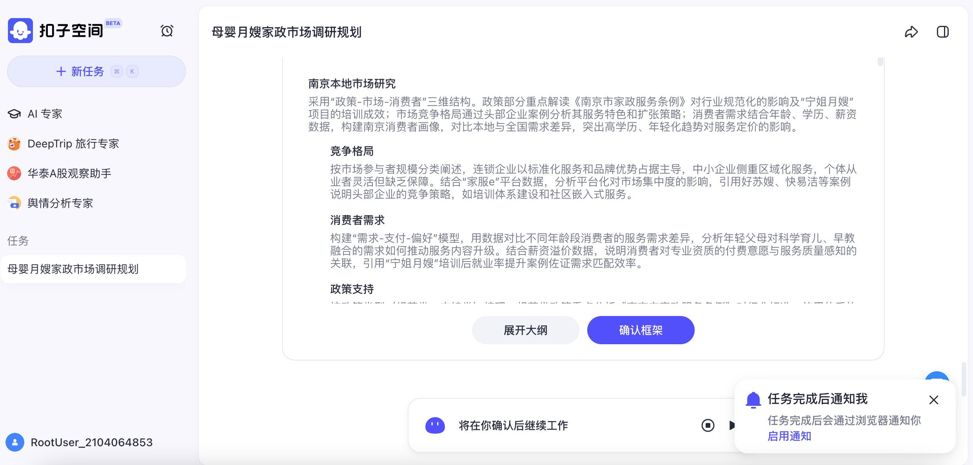Viewport: 973px width, 465px height.
Task: Click the outline card scrollbar
Action: pos(880,62)
